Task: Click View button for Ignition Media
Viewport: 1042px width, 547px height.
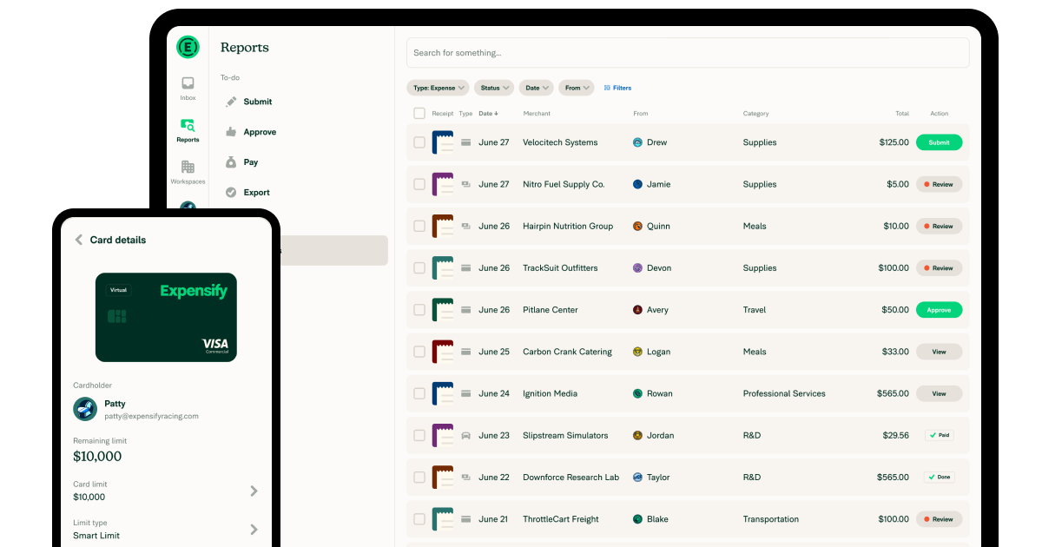Action: point(940,393)
